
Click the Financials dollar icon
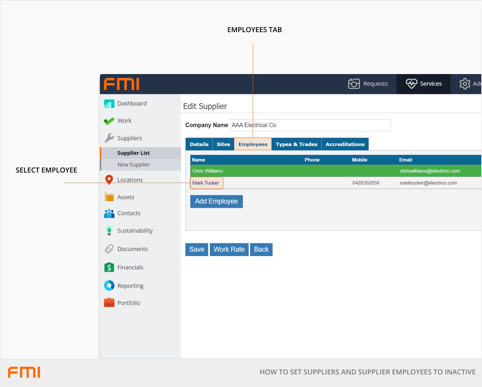tap(109, 268)
